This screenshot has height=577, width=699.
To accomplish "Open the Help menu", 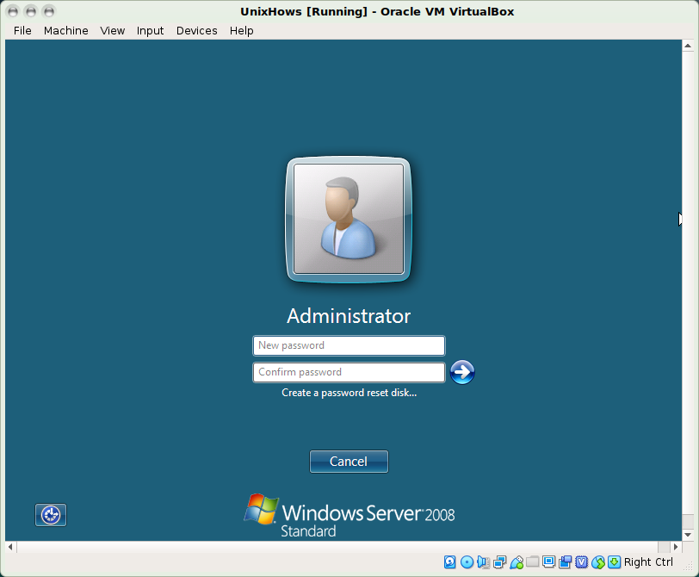I will click(241, 30).
